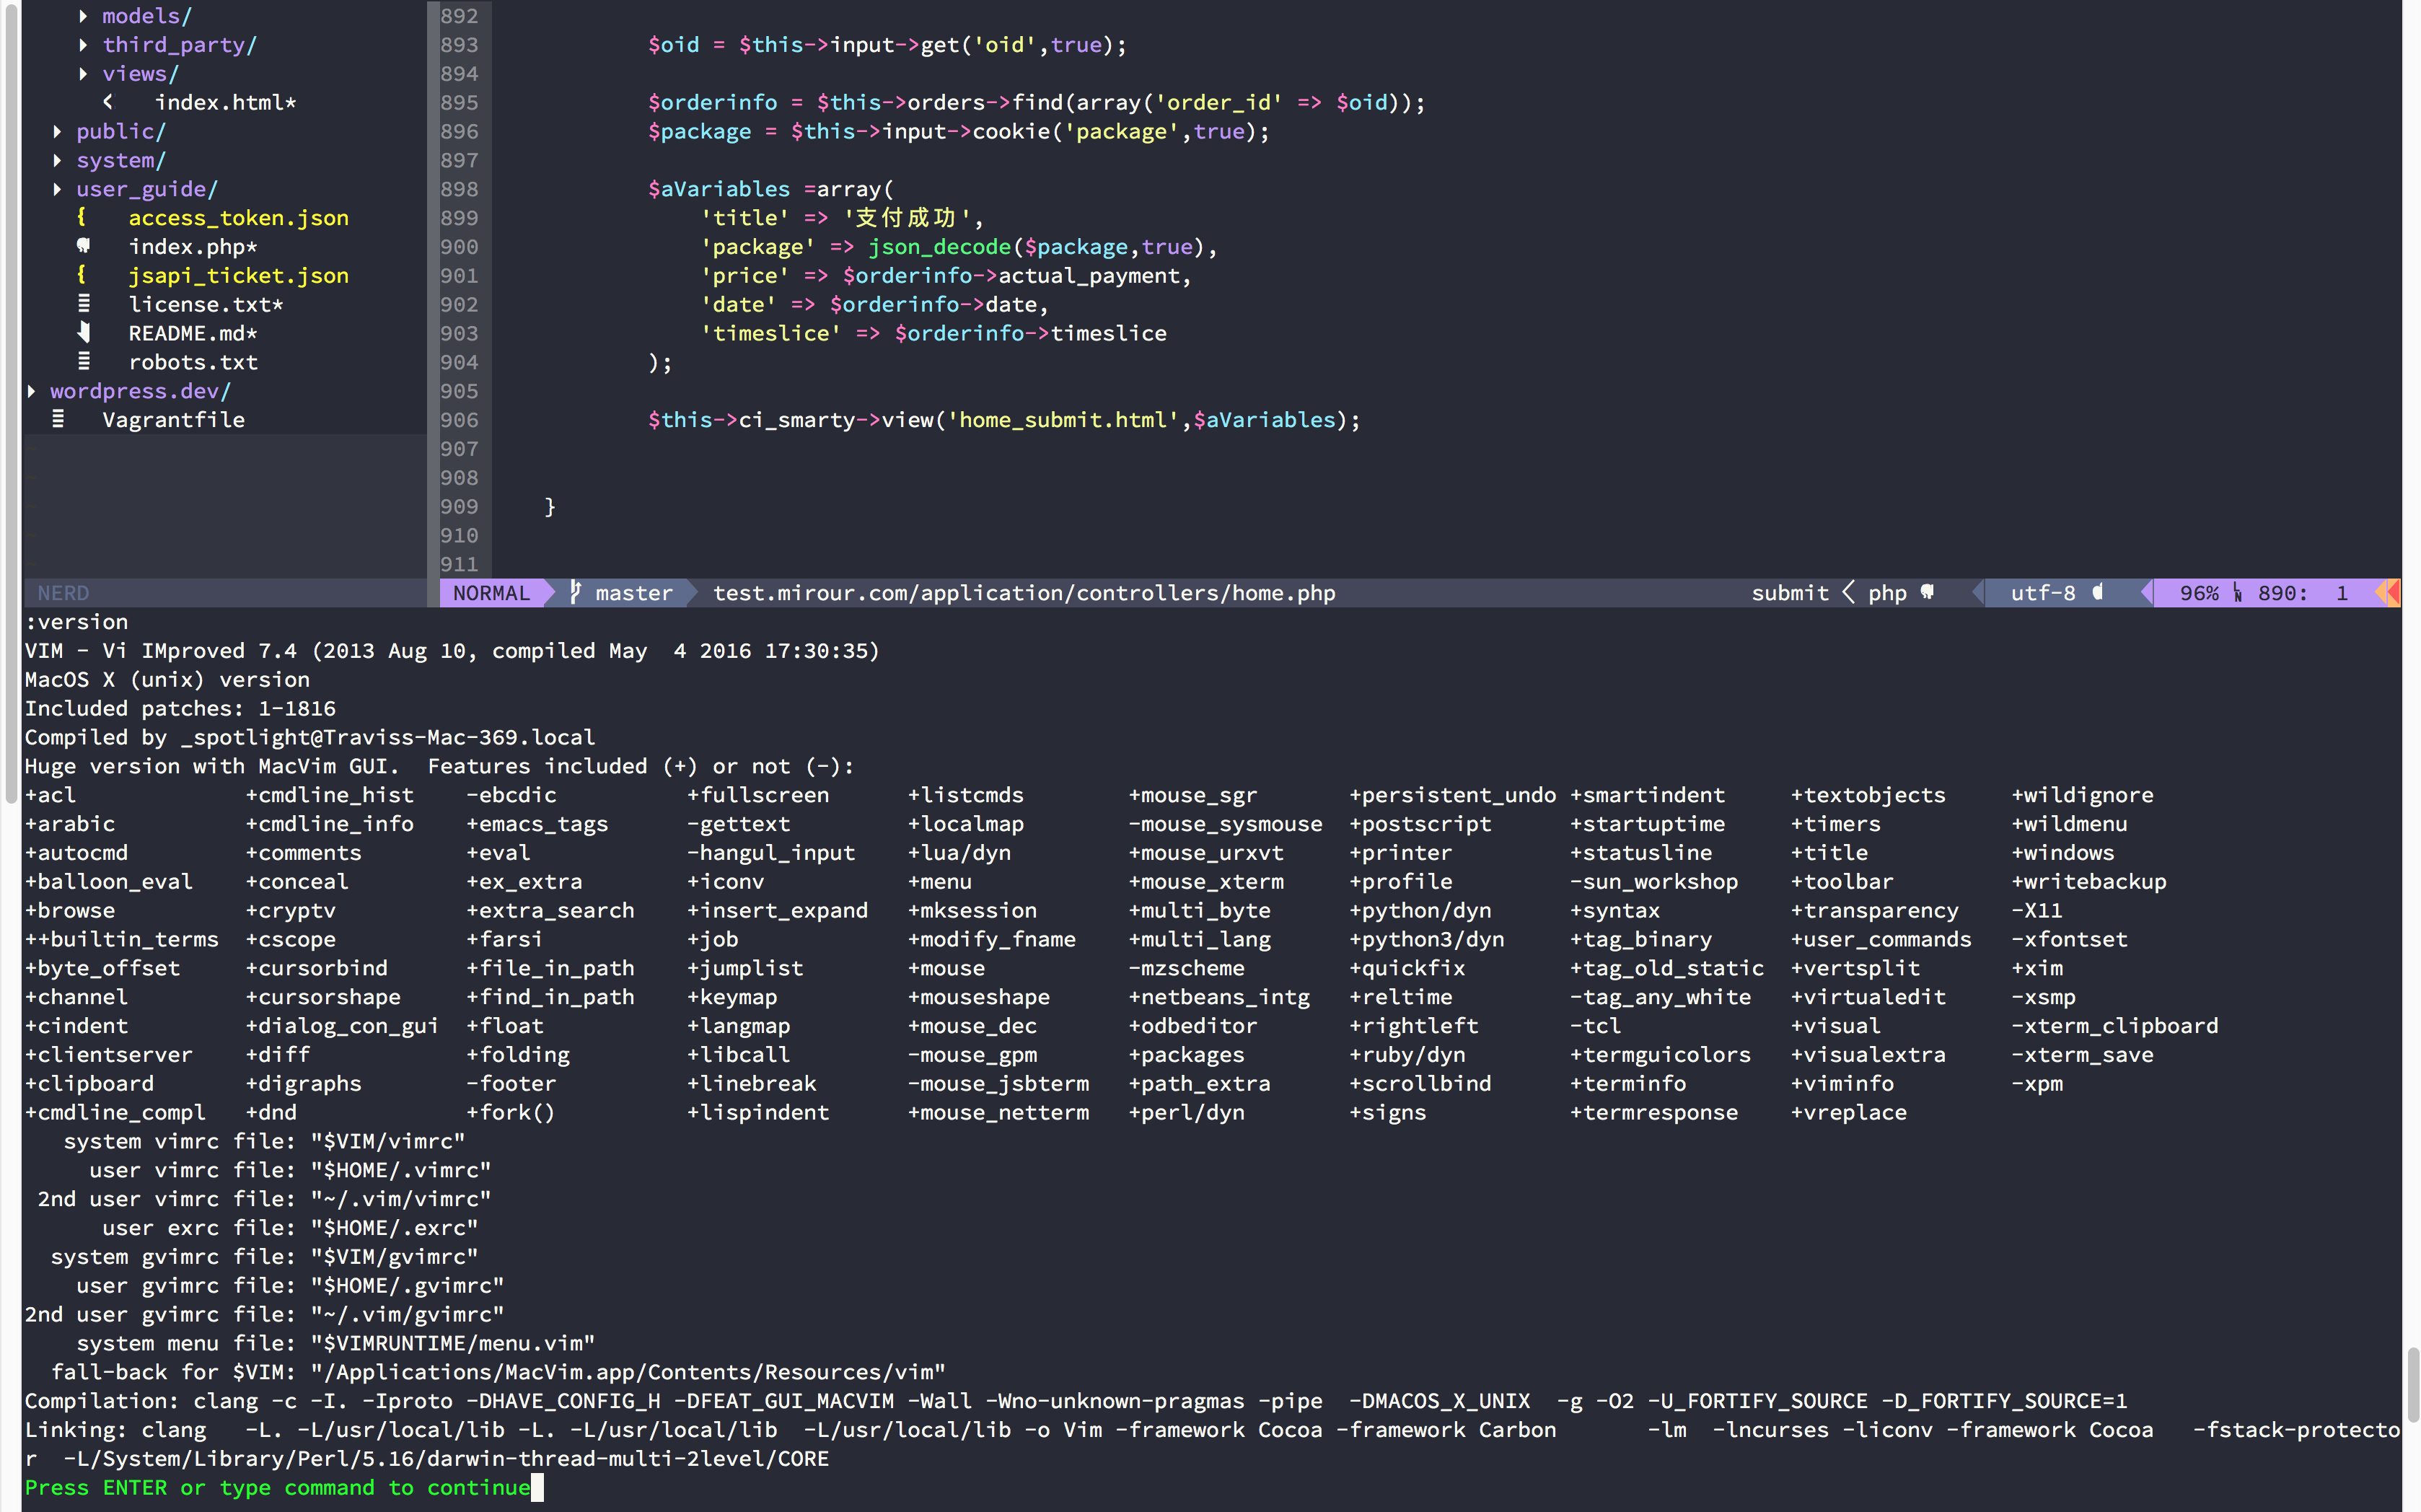Click the -xterm_clipboard feature entry
The image size is (2421, 1512).
click(2114, 1026)
